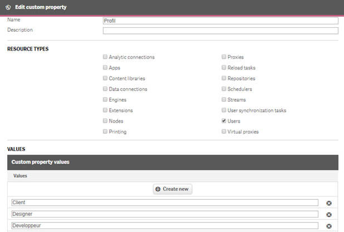Click the Create new button
This screenshot has height=232, width=344.
coord(173,189)
